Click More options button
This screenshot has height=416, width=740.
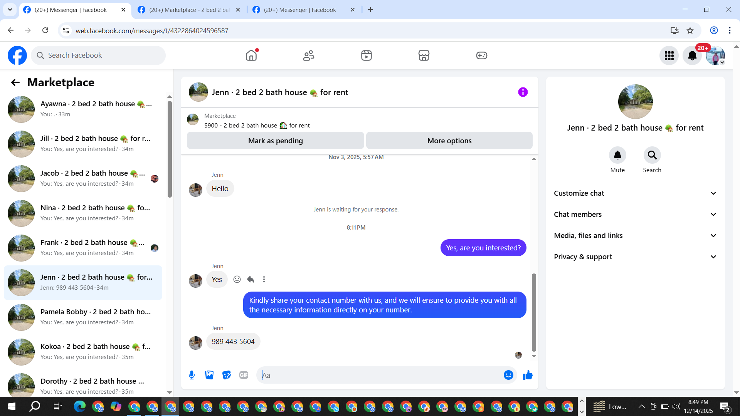(x=449, y=141)
